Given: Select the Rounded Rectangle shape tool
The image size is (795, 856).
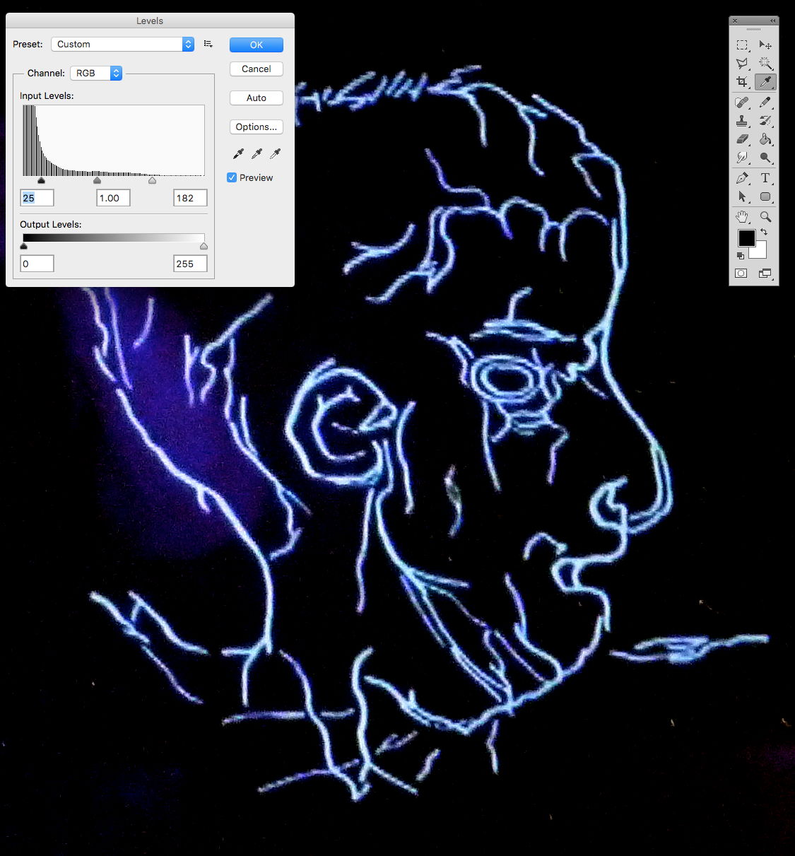Looking at the screenshot, I should tap(765, 197).
